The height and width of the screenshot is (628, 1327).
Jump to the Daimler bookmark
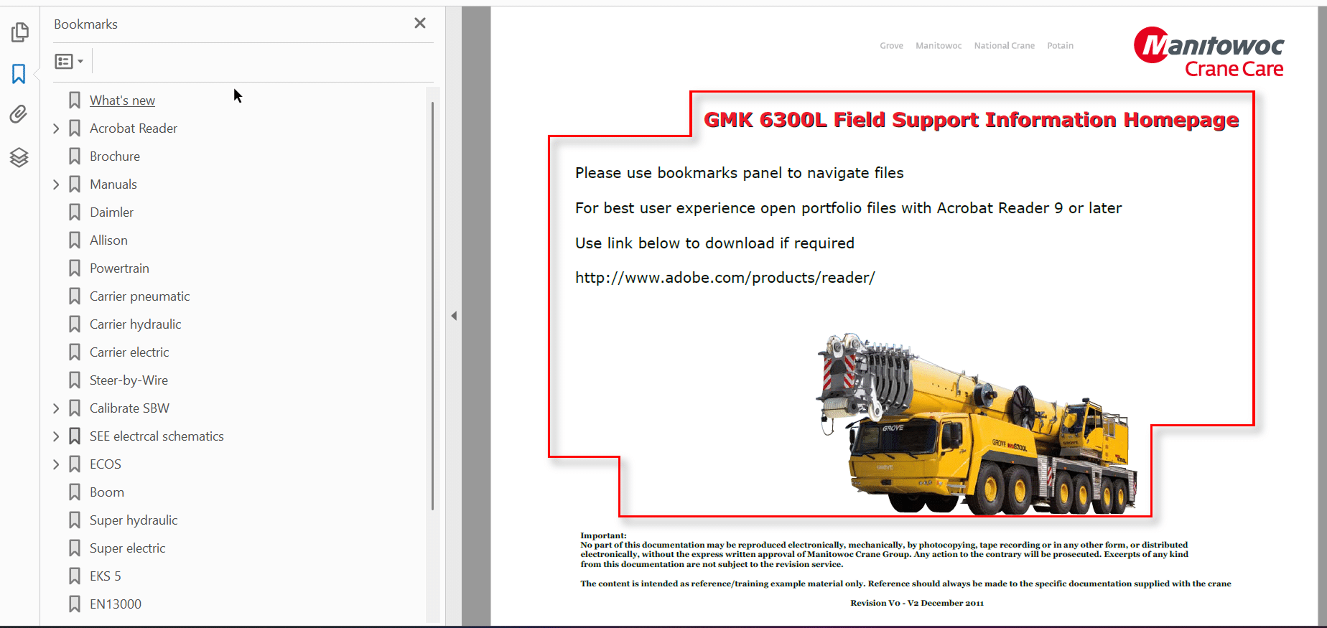click(x=111, y=212)
